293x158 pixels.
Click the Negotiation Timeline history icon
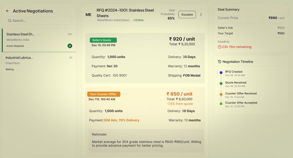pyautogui.click(x=219, y=62)
